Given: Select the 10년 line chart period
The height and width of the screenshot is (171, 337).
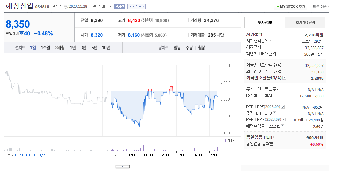Looking at the screenshot, I should [106, 47].
